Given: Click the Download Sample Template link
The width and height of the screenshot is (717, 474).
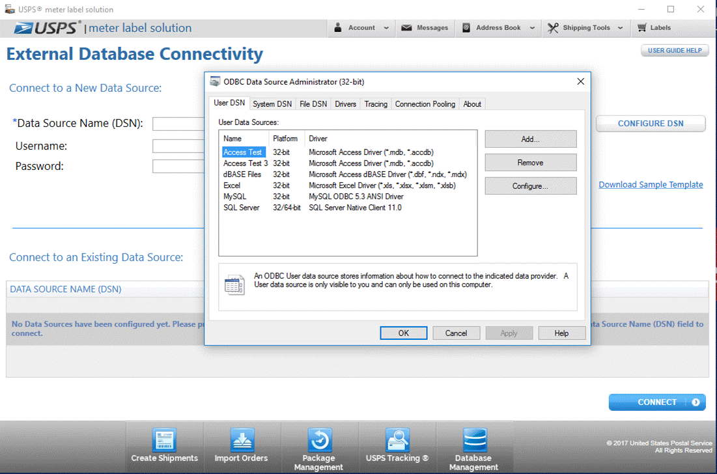Looking at the screenshot, I should (x=651, y=185).
